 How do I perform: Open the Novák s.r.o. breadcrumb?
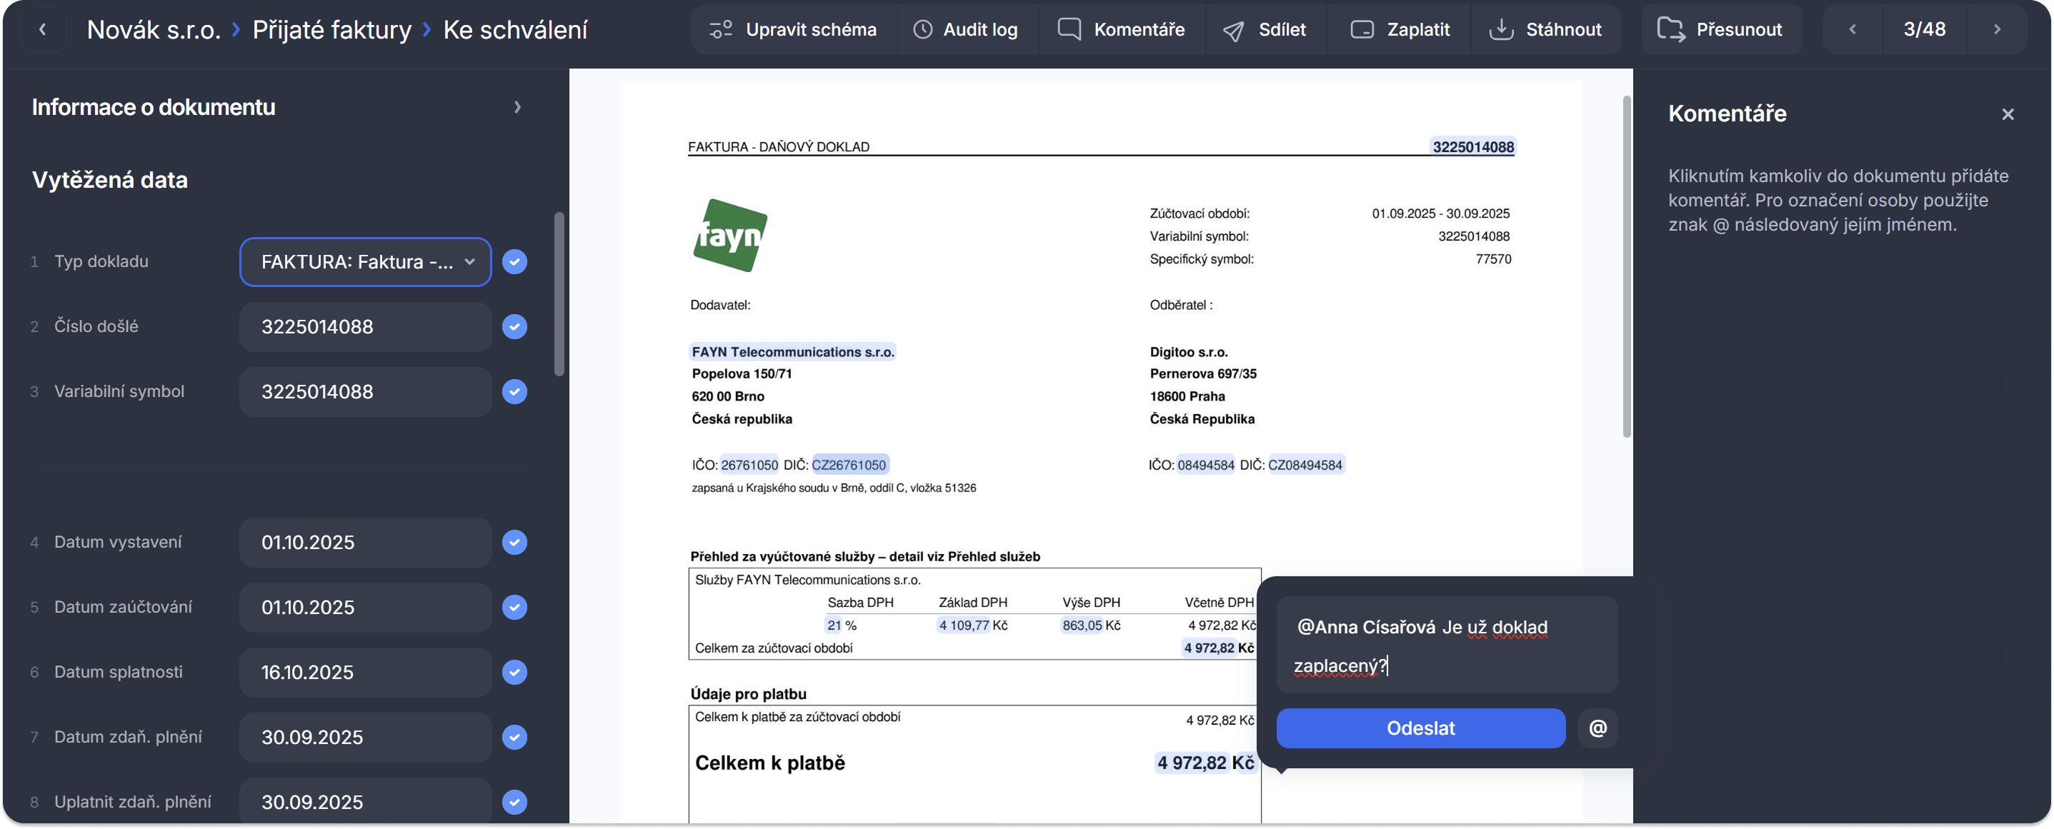pyautogui.click(x=153, y=29)
